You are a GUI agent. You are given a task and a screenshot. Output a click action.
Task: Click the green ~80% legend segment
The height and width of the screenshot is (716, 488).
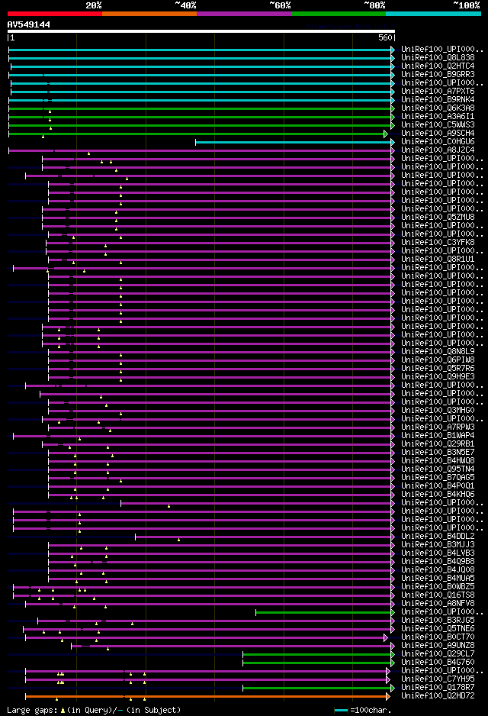339,14
